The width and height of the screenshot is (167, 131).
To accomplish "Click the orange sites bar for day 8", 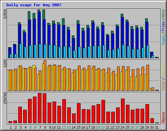I will tap(45, 75).
